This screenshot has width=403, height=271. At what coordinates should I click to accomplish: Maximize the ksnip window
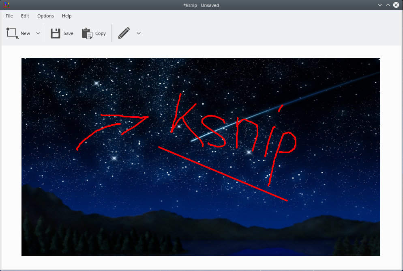(388, 5)
